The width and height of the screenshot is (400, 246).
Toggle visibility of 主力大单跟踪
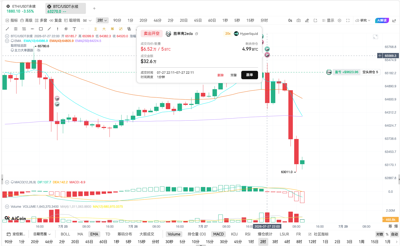[x=39, y=50]
